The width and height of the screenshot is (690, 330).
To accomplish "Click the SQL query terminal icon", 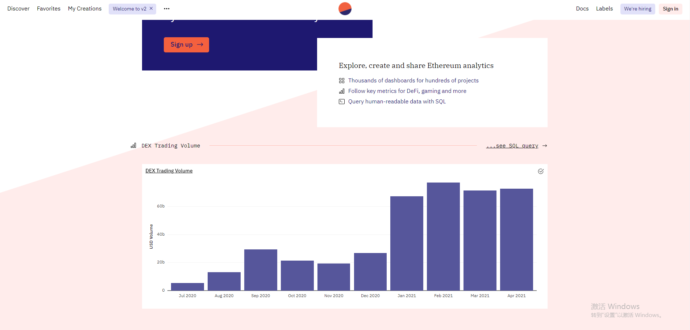I will pos(341,102).
